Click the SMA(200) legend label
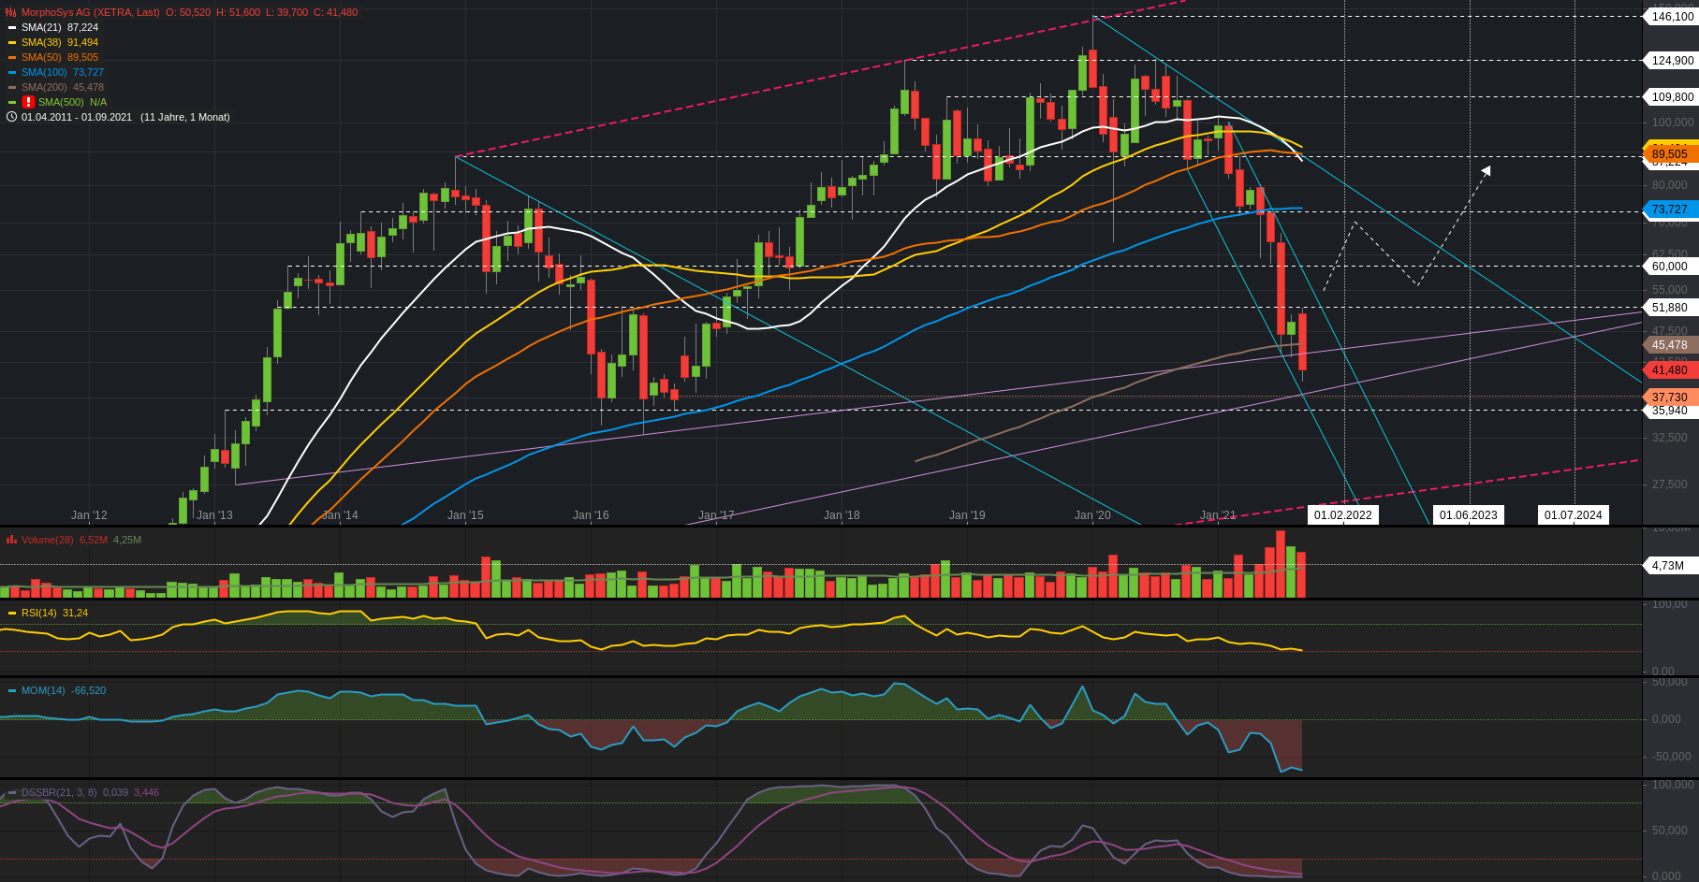1699x882 pixels. pyautogui.click(x=44, y=87)
